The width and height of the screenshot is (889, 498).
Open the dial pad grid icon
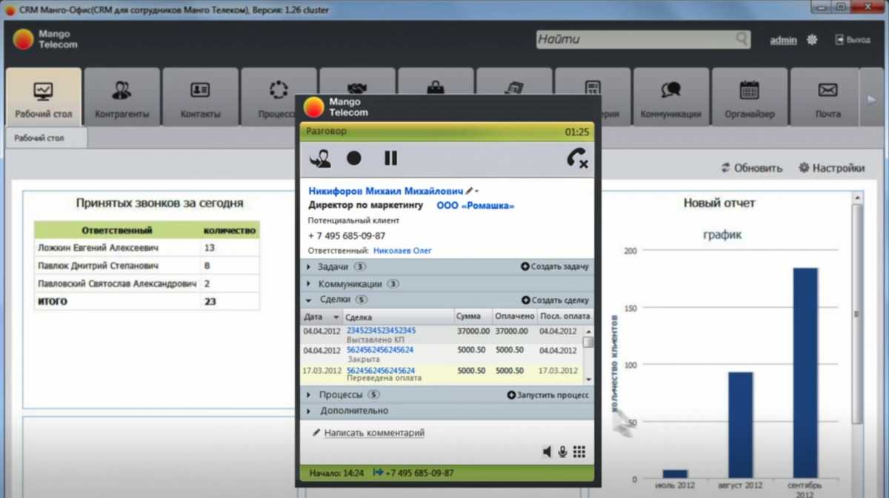click(579, 451)
